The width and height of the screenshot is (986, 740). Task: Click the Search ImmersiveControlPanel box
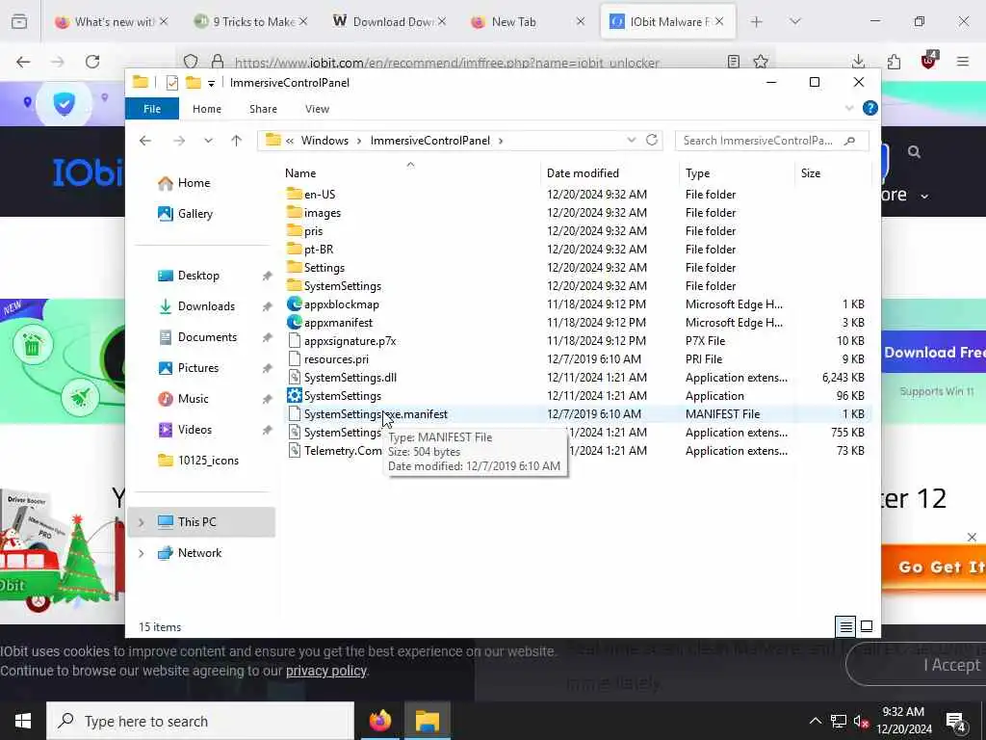click(771, 141)
